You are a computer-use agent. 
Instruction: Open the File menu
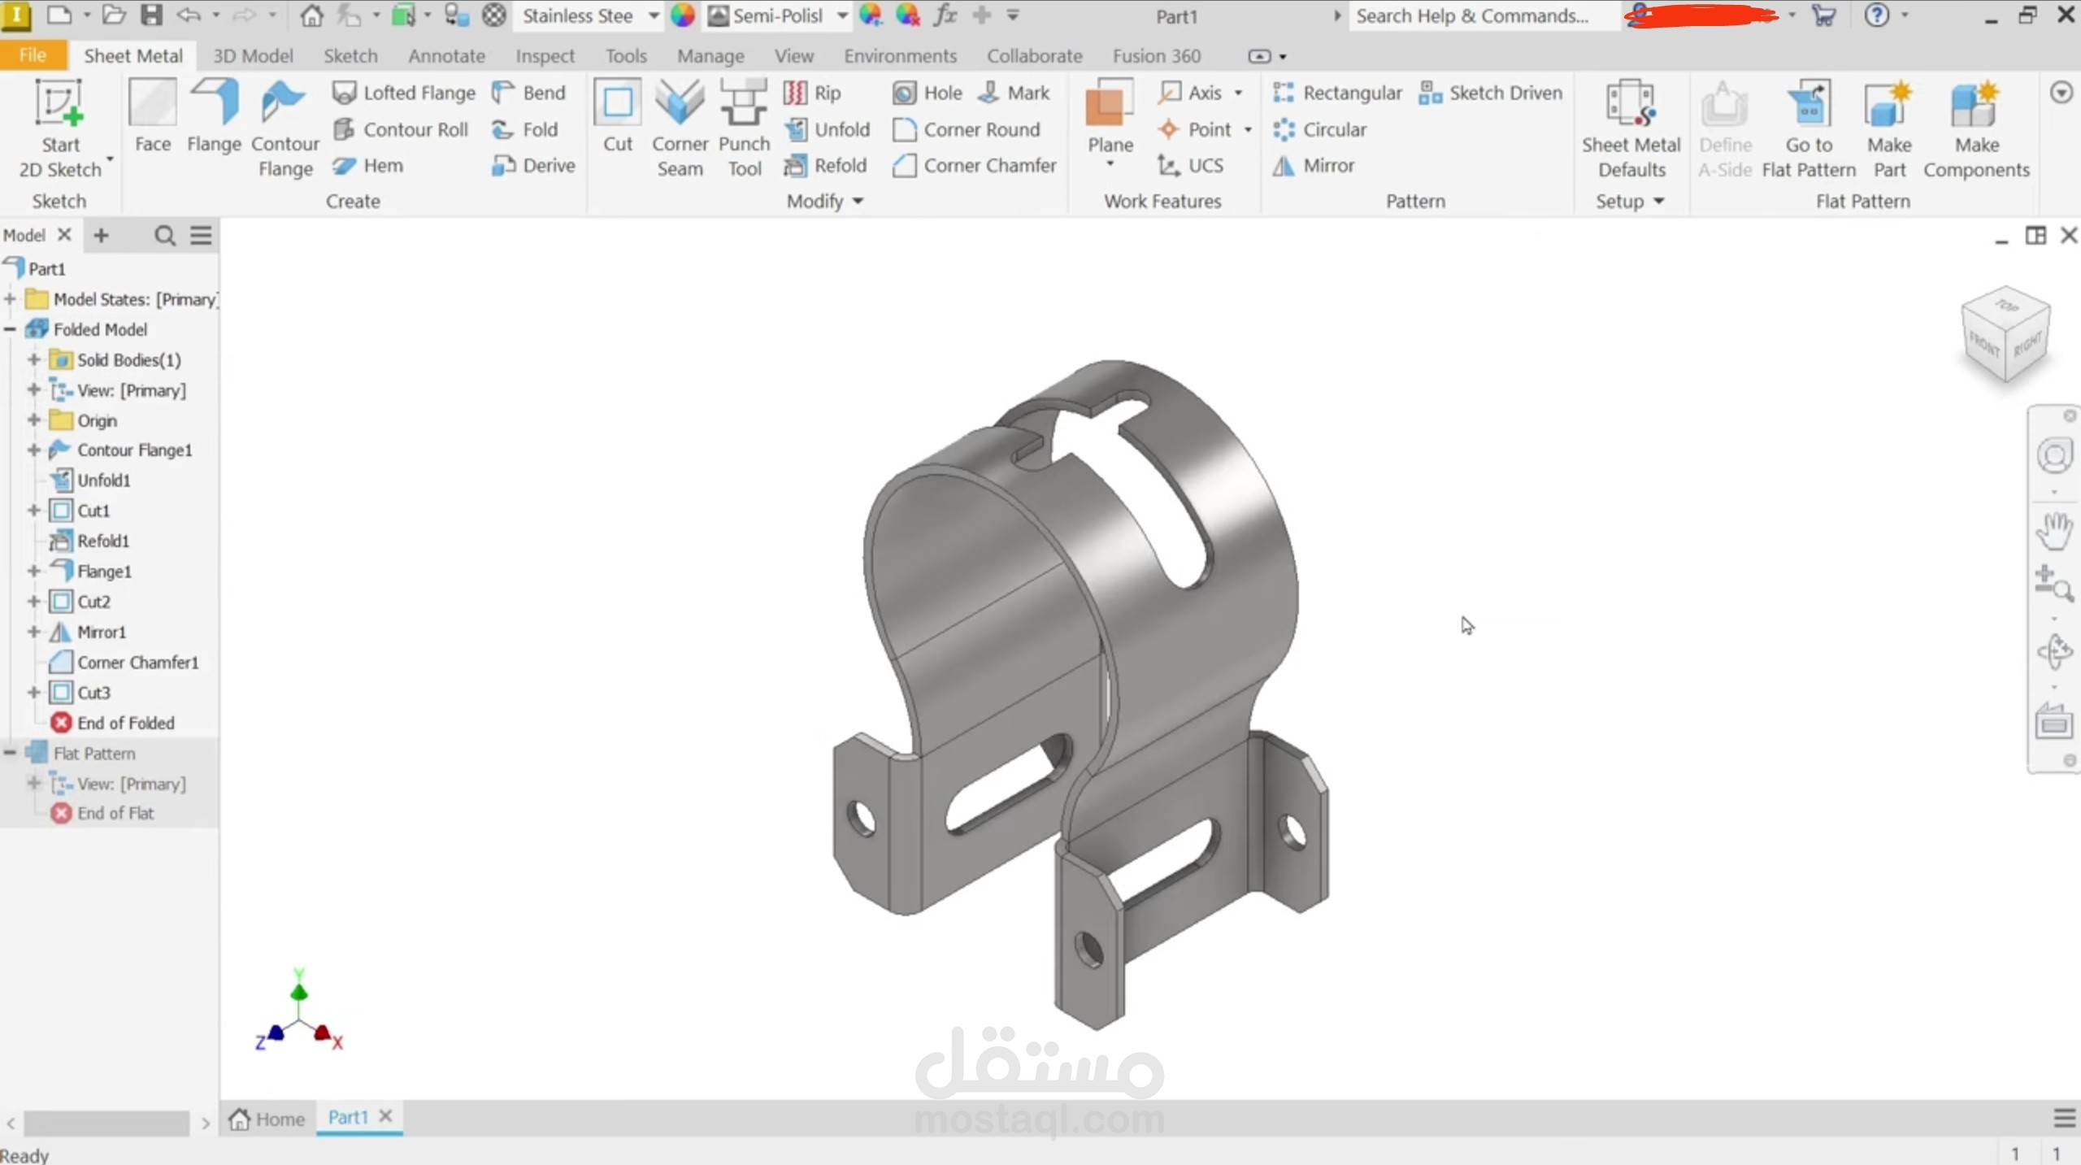point(33,55)
